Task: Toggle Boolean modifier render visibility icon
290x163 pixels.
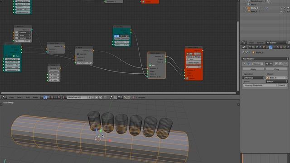Action: 267,64
